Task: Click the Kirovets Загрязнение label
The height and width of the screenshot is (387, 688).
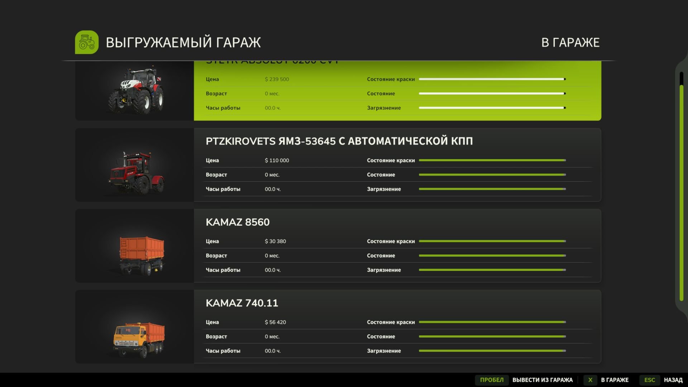Action: [x=384, y=189]
